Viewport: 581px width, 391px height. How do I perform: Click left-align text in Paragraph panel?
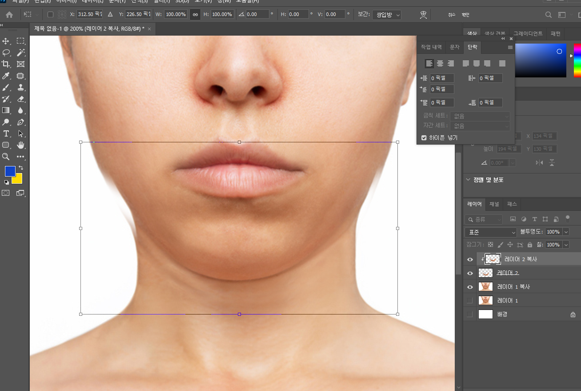coord(429,63)
